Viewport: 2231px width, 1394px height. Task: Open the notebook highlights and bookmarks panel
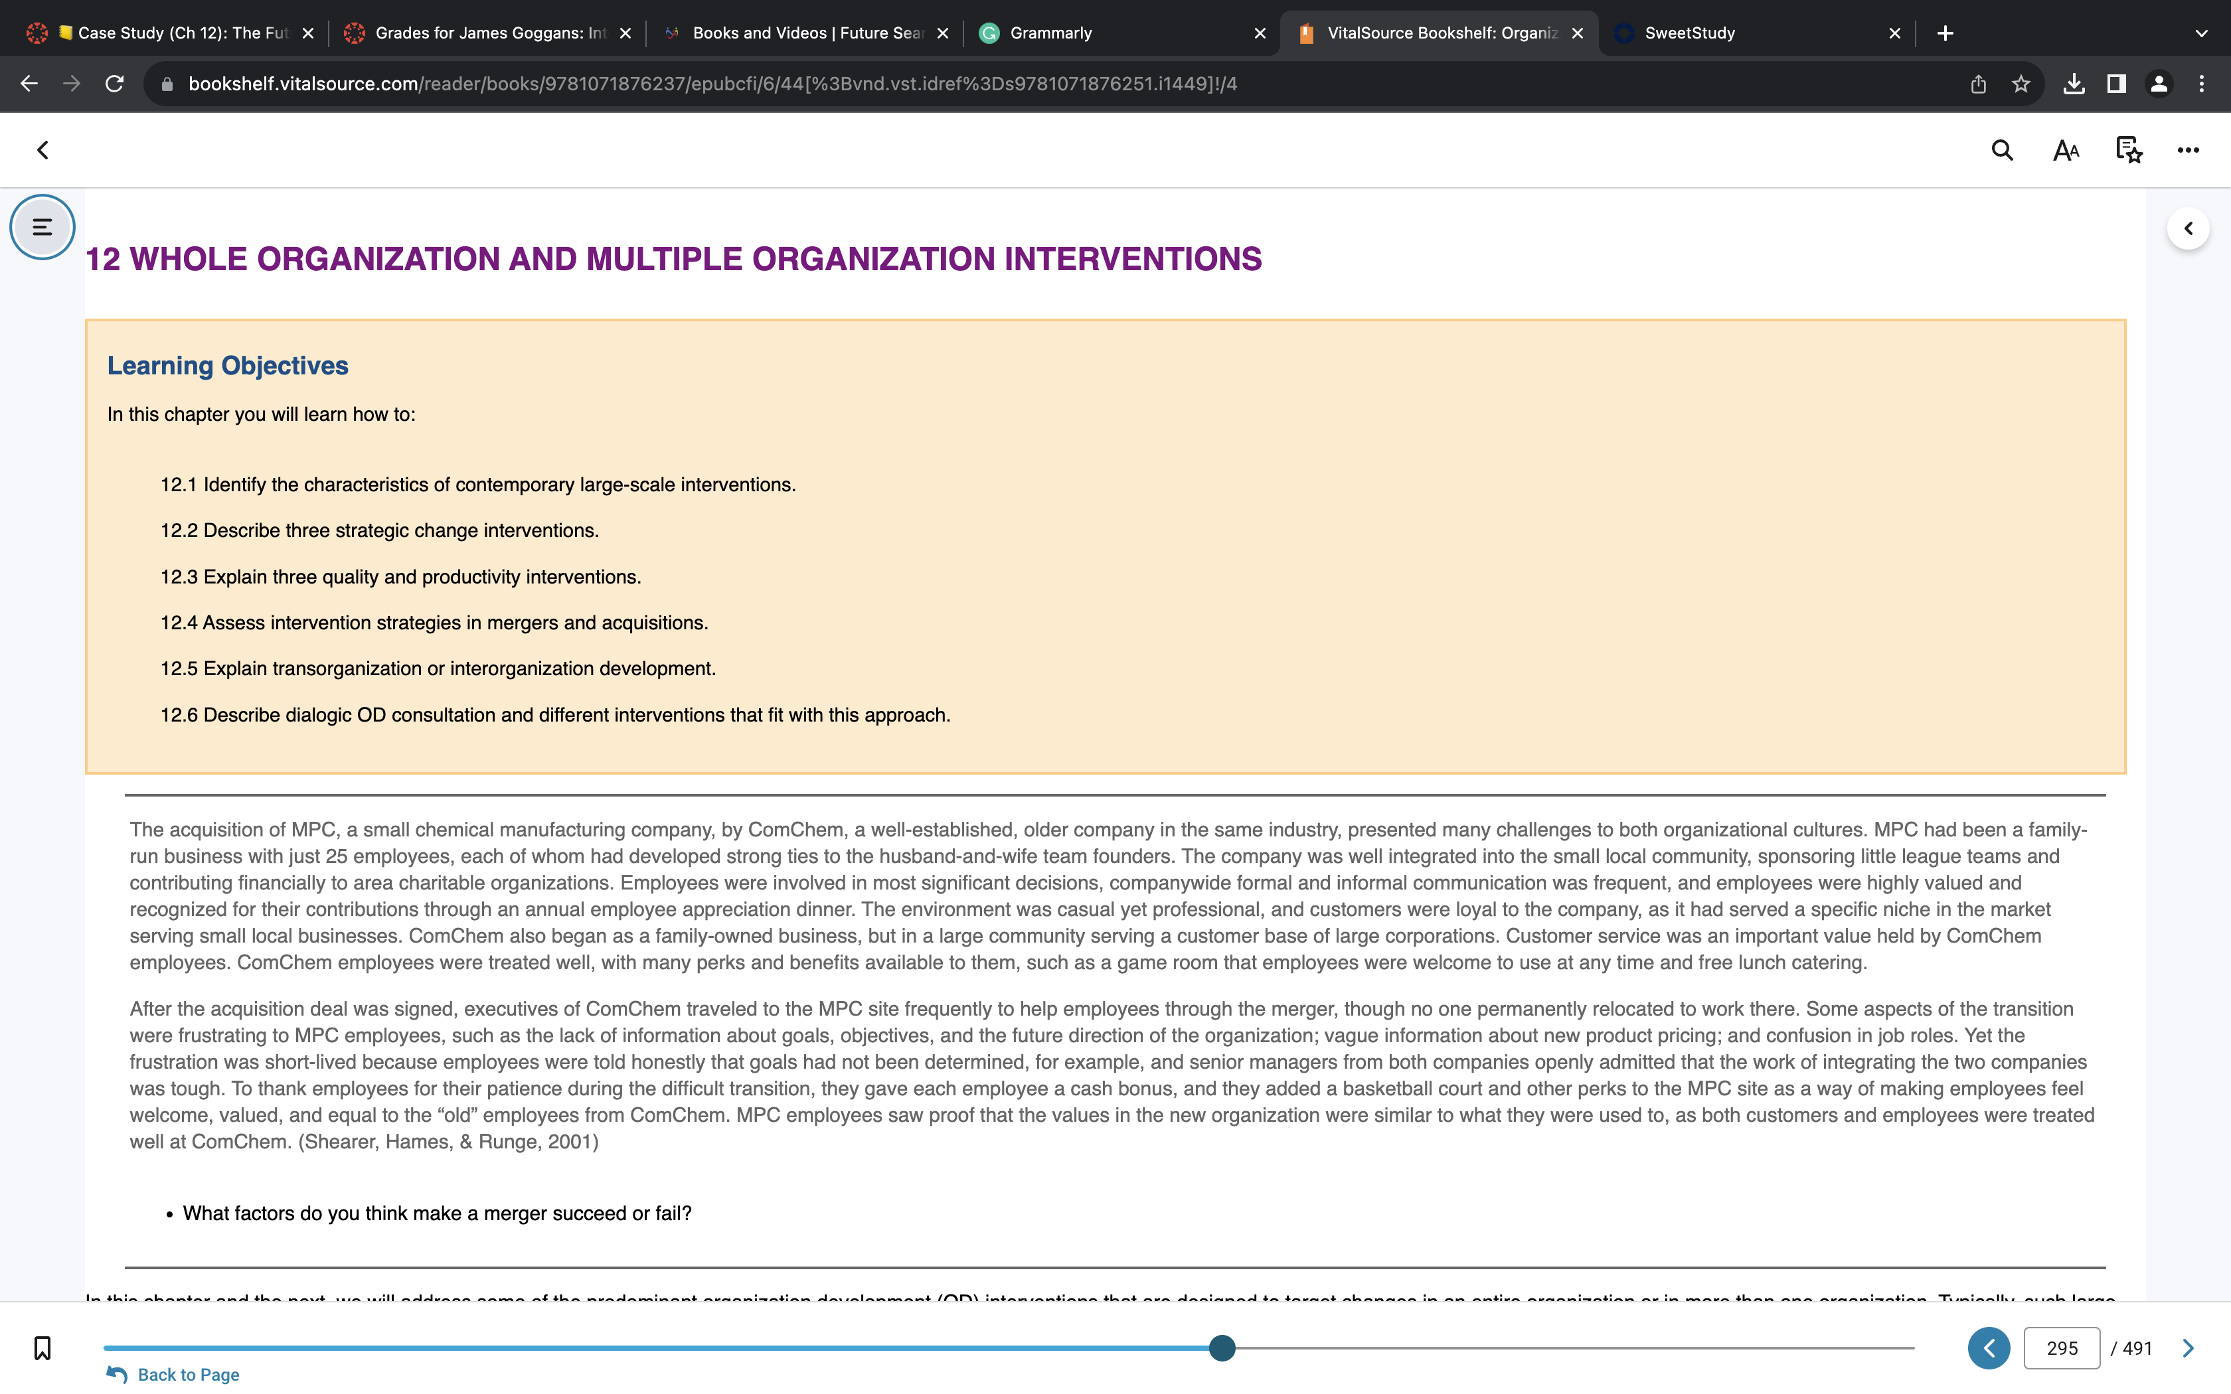pos(2127,150)
